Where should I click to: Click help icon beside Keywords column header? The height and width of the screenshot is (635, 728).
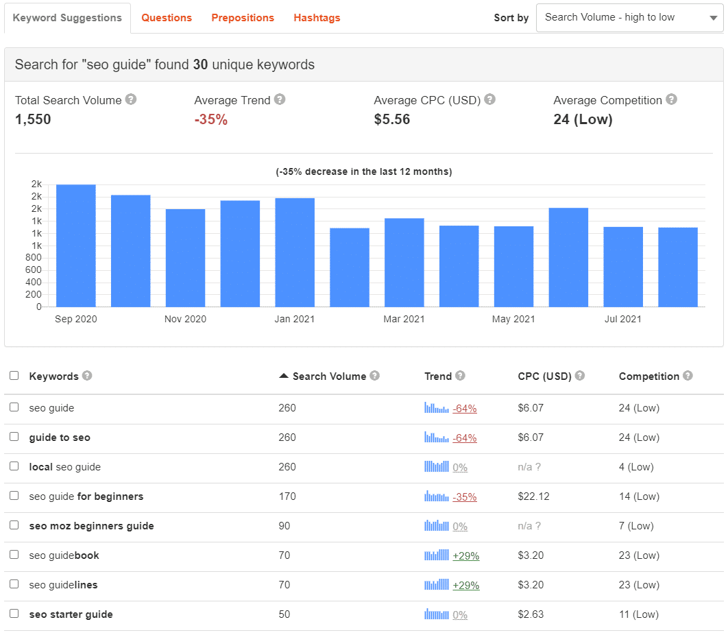87,376
